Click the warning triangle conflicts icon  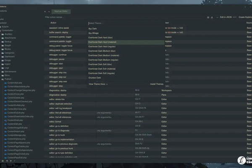pos(212,17)
